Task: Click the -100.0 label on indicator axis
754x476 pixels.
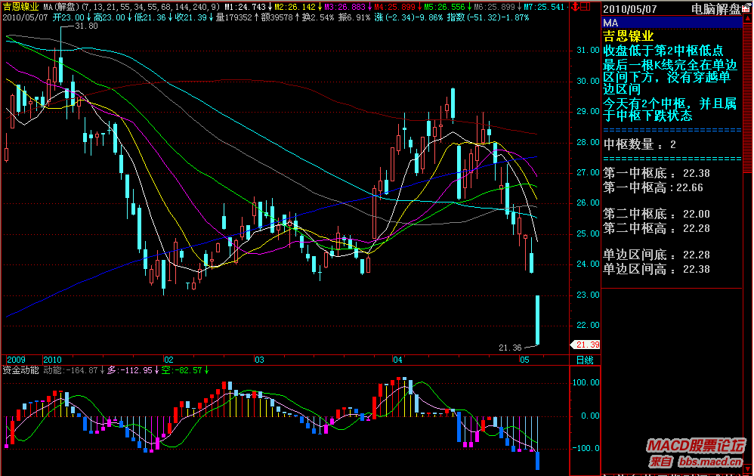Action: (586, 448)
